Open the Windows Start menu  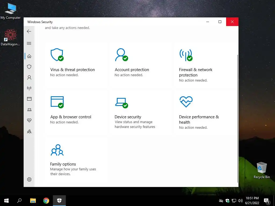[6, 201]
